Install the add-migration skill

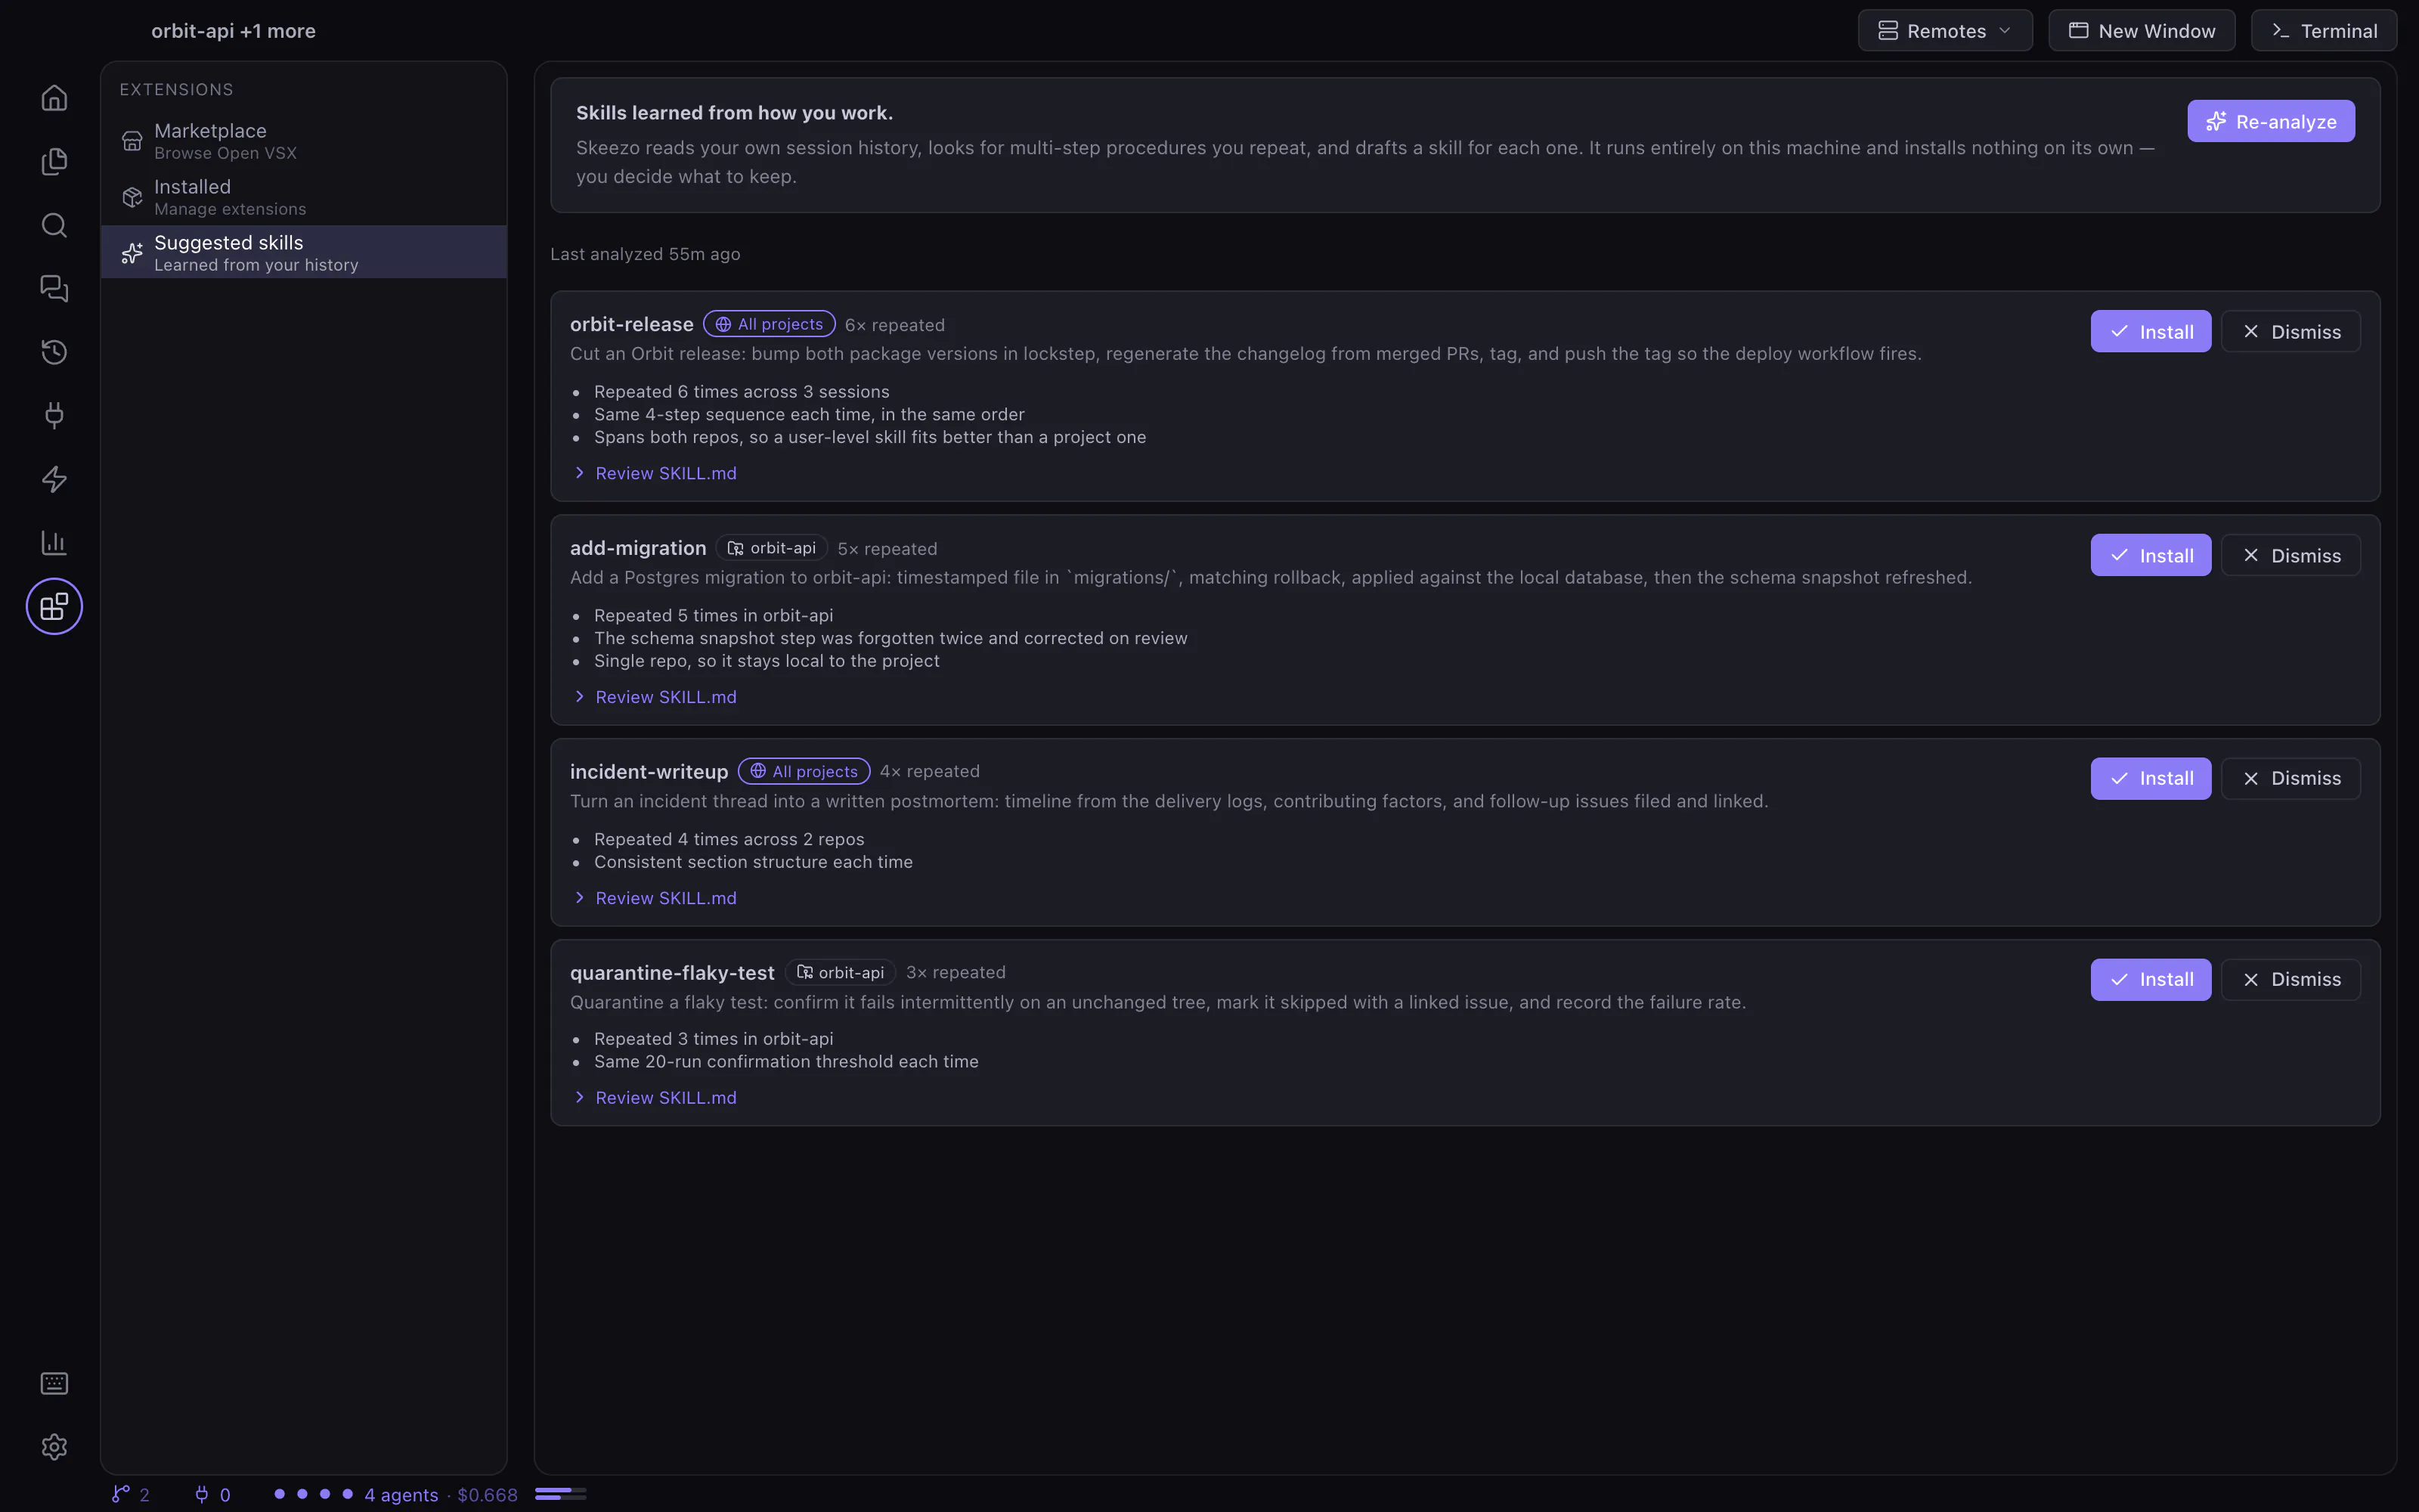tap(2150, 555)
